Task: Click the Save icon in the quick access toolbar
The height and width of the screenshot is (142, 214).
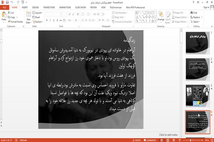Action: (x=7, y=2)
